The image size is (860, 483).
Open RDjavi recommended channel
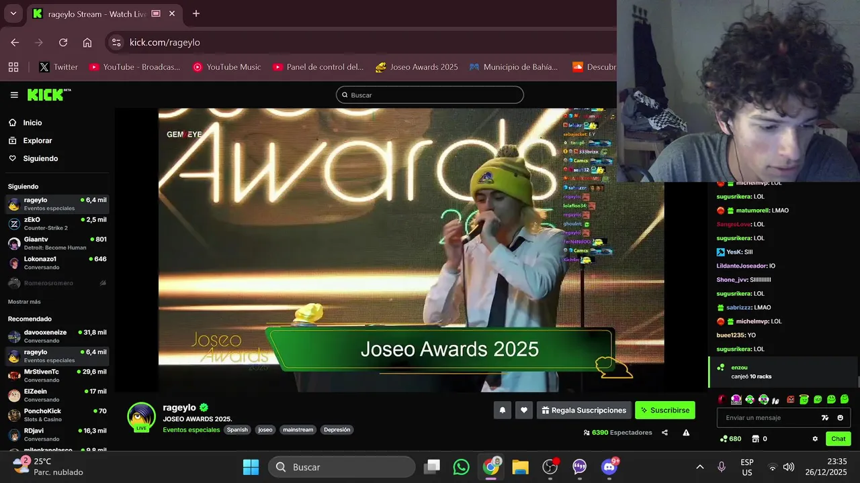[x=57, y=434]
